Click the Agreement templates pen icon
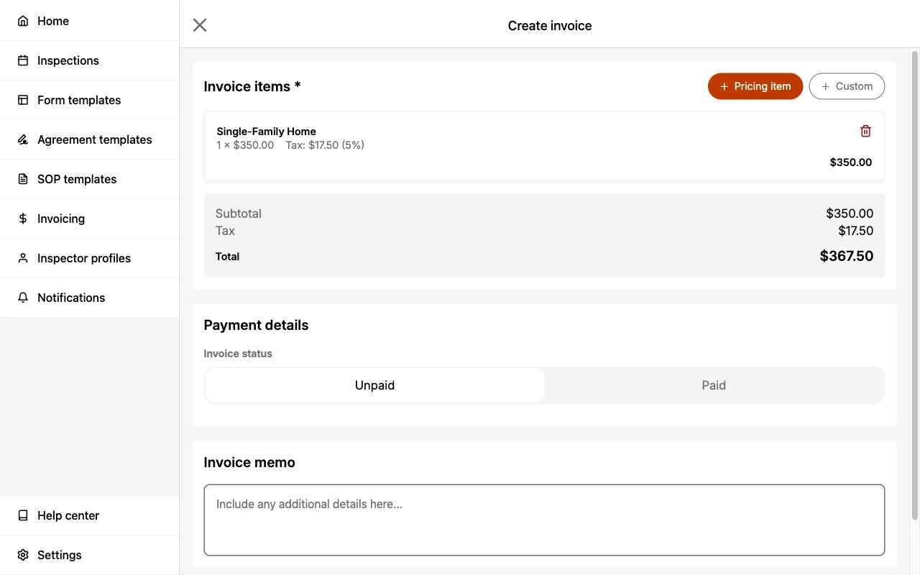This screenshot has width=920, height=575. tap(22, 139)
